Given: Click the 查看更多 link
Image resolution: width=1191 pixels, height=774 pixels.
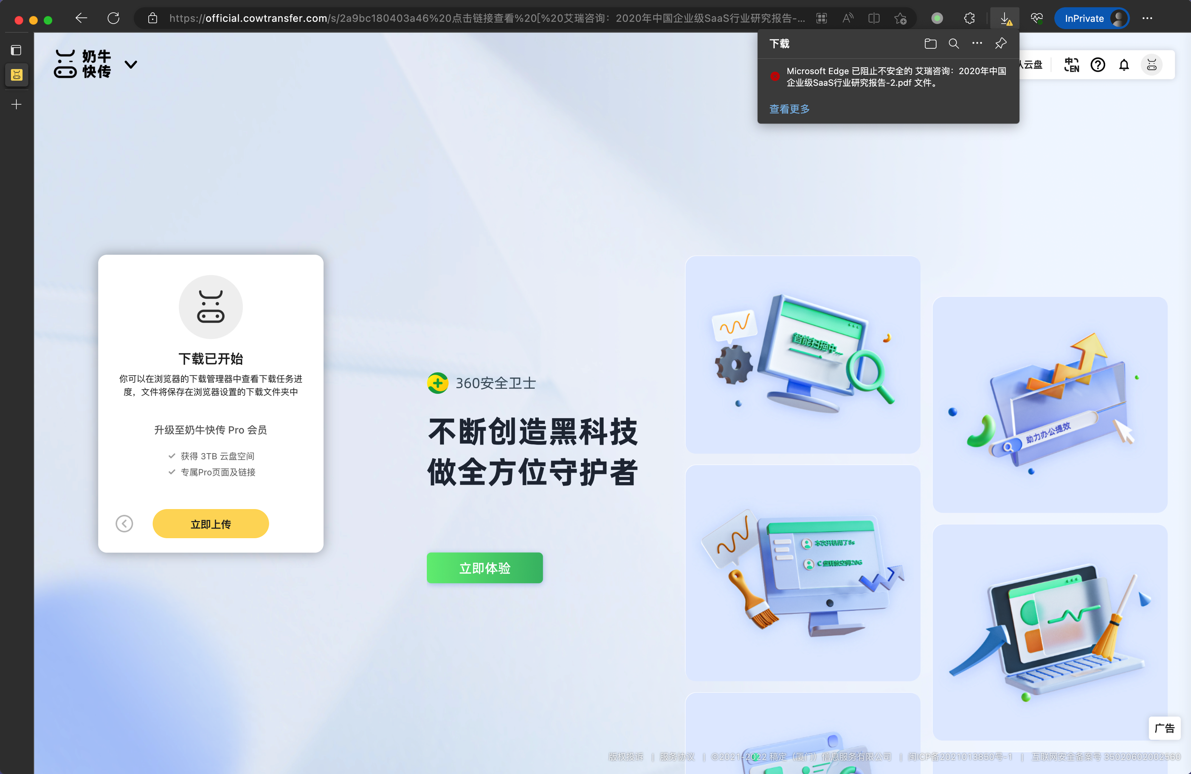Looking at the screenshot, I should coord(789,109).
